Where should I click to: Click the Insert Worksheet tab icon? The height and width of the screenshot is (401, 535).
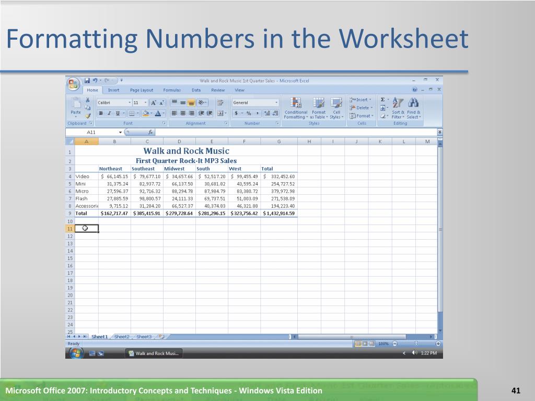click(x=162, y=337)
